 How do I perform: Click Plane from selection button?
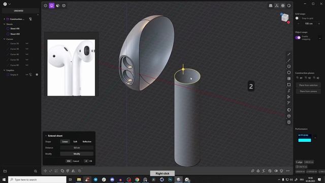pyautogui.click(x=308, y=85)
